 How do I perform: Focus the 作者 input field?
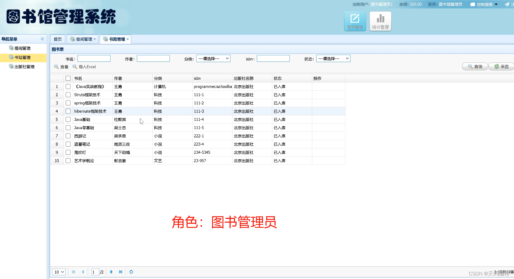pos(153,59)
